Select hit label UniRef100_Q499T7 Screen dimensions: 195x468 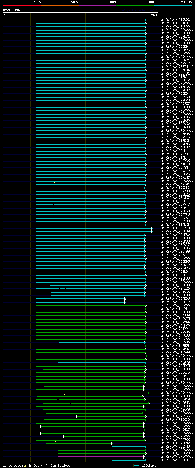pyautogui.click(x=175, y=63)
